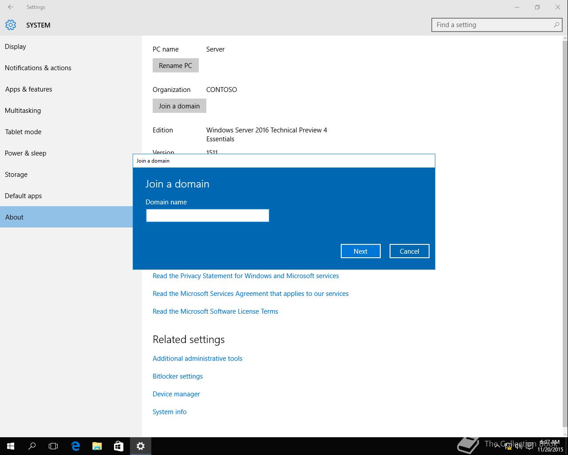The width and height of the screenshot is (568, 455).
Task: Launch Microsoft Edge from taskbar
Action: pyautogui.click(x=75, y=446)
